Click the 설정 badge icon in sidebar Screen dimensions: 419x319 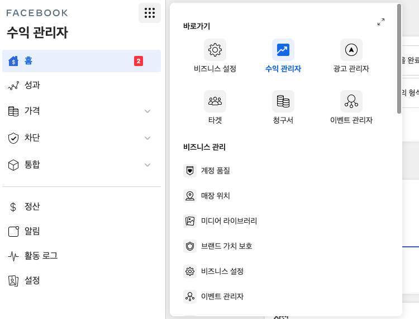pyautogui.click(x=13, y=281)
